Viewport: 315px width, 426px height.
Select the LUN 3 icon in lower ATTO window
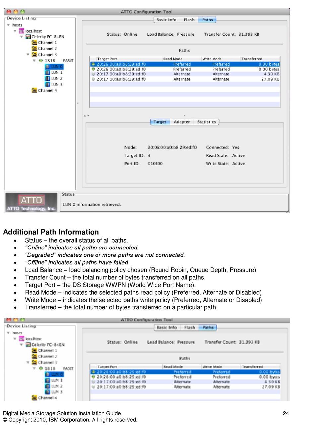pos(47,392)
